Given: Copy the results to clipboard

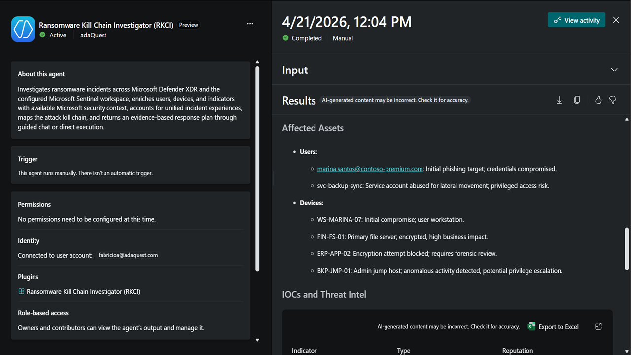Looking at the screenshot, I should 577,100.
